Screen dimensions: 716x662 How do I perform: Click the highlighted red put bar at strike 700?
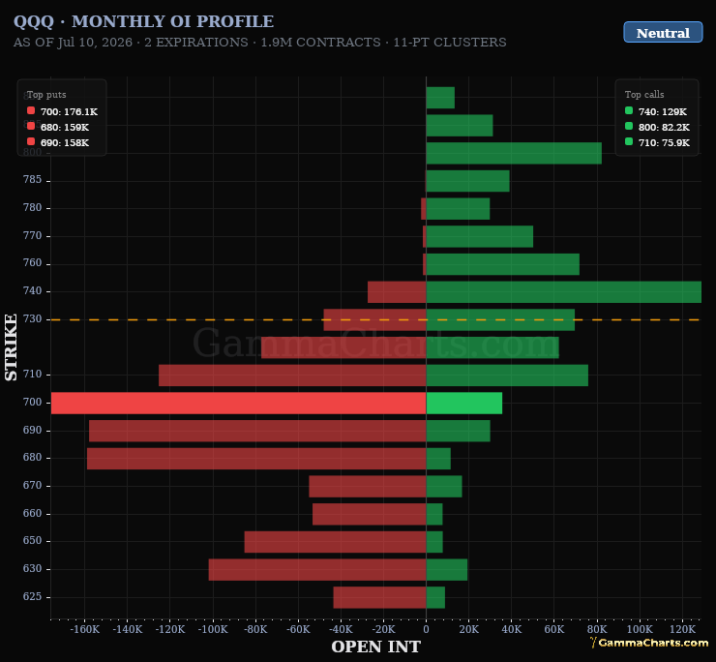click(238, 403)
